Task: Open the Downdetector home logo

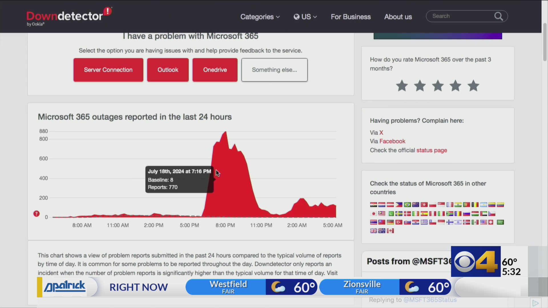Action: coord(68,16)
